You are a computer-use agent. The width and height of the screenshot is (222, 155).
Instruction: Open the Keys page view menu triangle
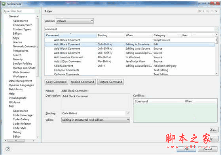click(x=216, y=11)
